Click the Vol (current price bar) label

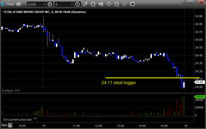[18, 120]
